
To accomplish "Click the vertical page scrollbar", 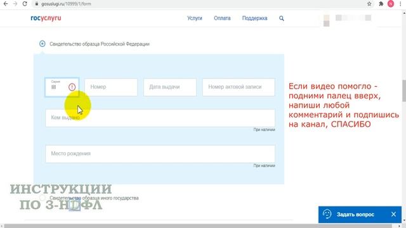I will click(x=403, y=91).
